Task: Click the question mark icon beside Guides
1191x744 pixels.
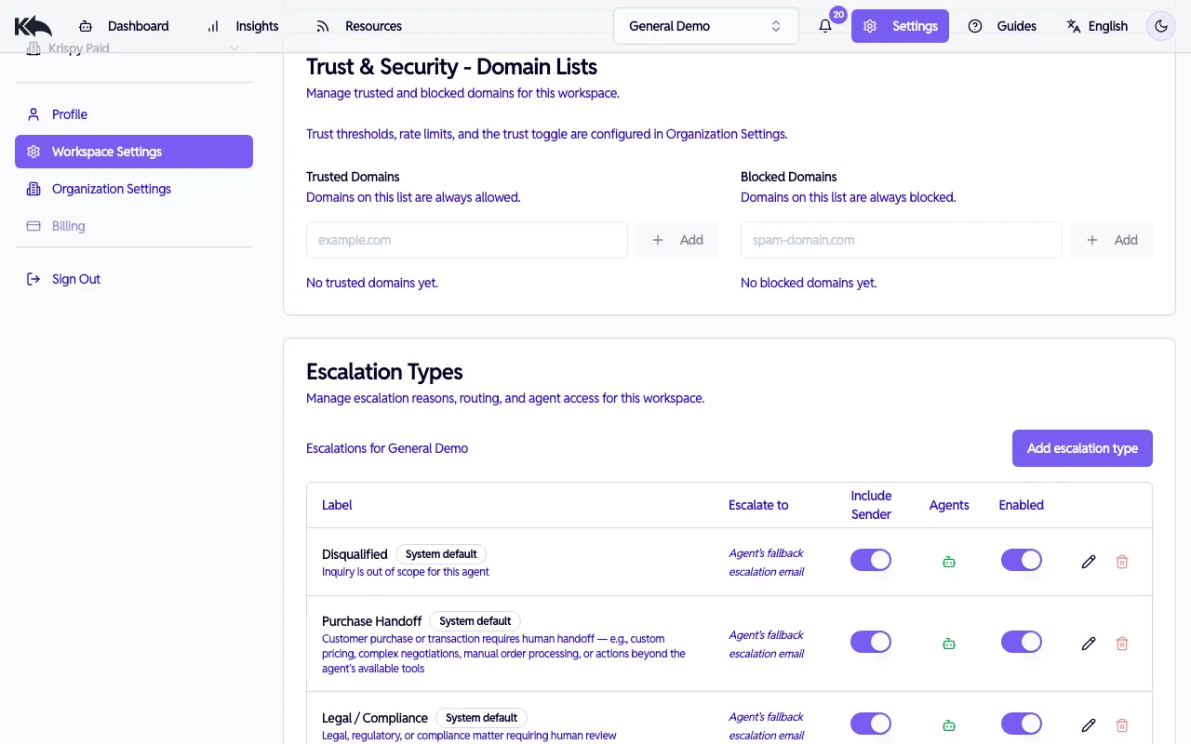Action: tap(975, 26)
